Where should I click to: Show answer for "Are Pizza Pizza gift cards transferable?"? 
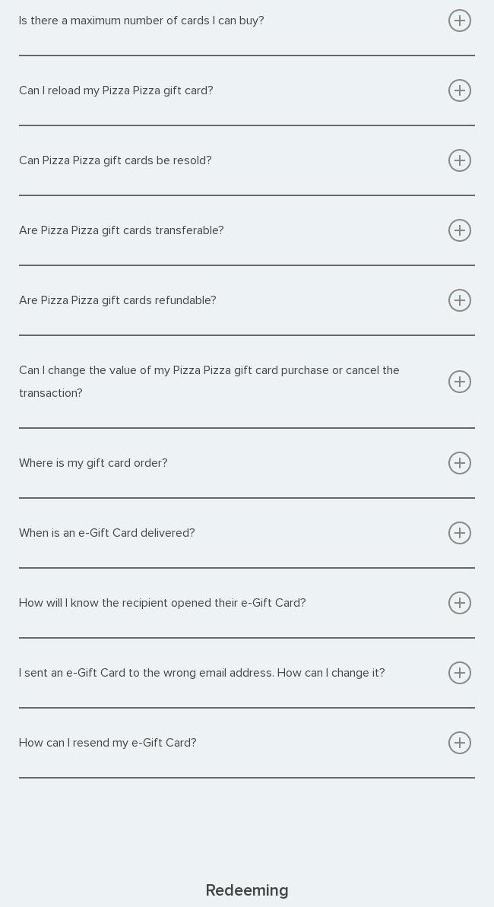tap(122, 230)
